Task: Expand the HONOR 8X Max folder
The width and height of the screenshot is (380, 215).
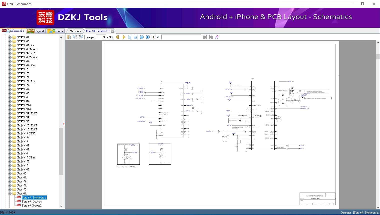Action: pos(10,65)
